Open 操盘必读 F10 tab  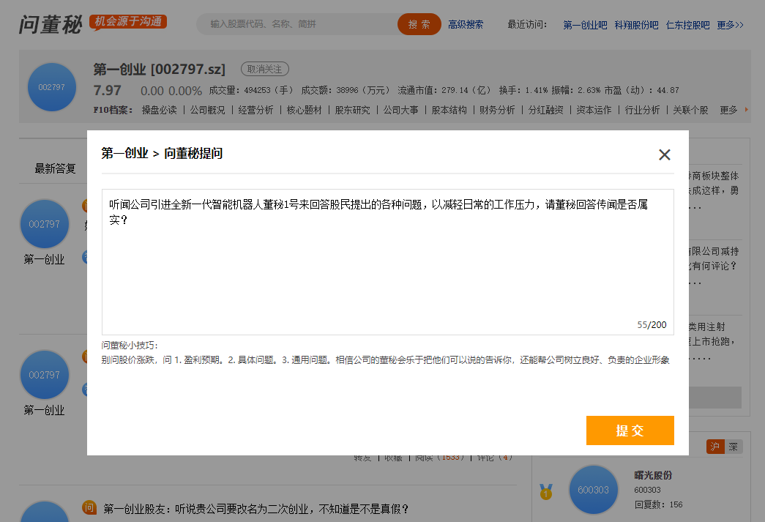tap(159, 111)
